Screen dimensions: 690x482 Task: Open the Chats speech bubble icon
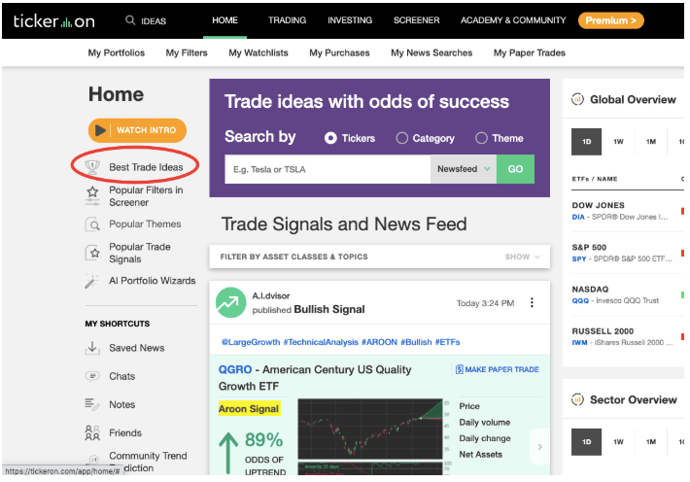click(x=92, y=376)
